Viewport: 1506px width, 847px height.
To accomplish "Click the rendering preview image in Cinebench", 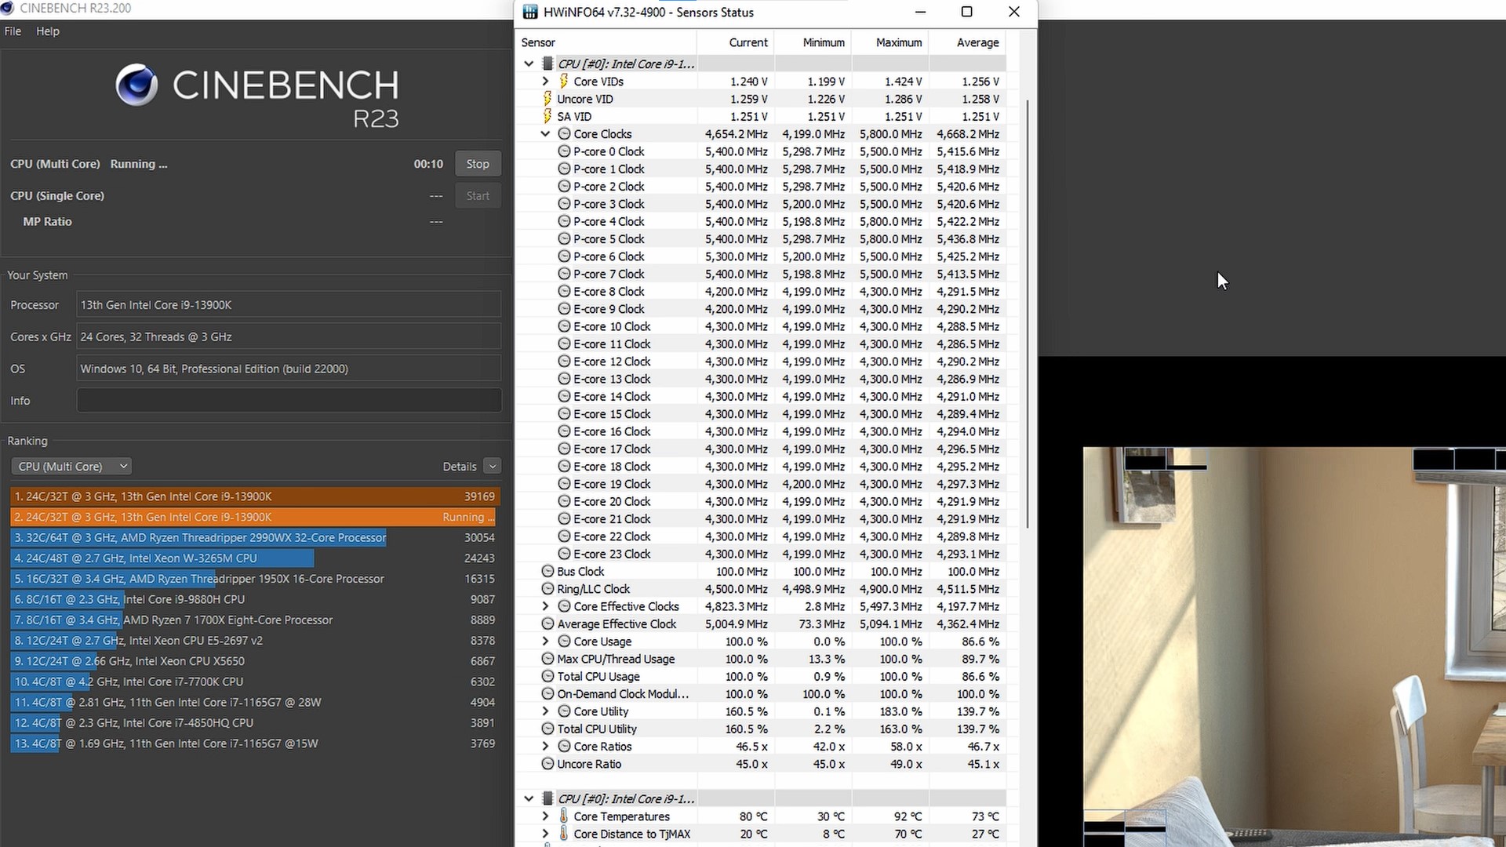I will (x=1294, y=647).
